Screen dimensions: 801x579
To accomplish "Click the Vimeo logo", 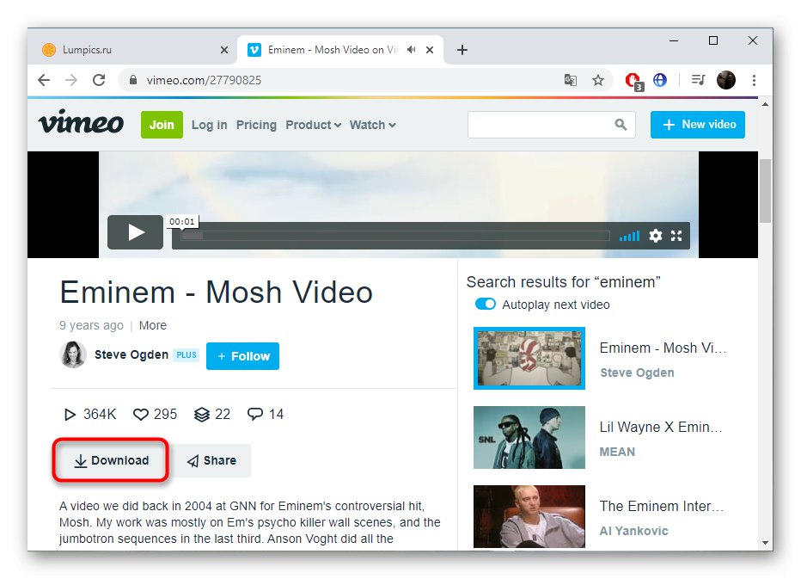I will tap(82, 121).
